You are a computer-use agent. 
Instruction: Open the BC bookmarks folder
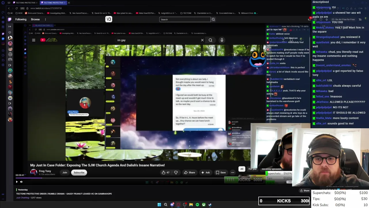[x=10, y=13]
